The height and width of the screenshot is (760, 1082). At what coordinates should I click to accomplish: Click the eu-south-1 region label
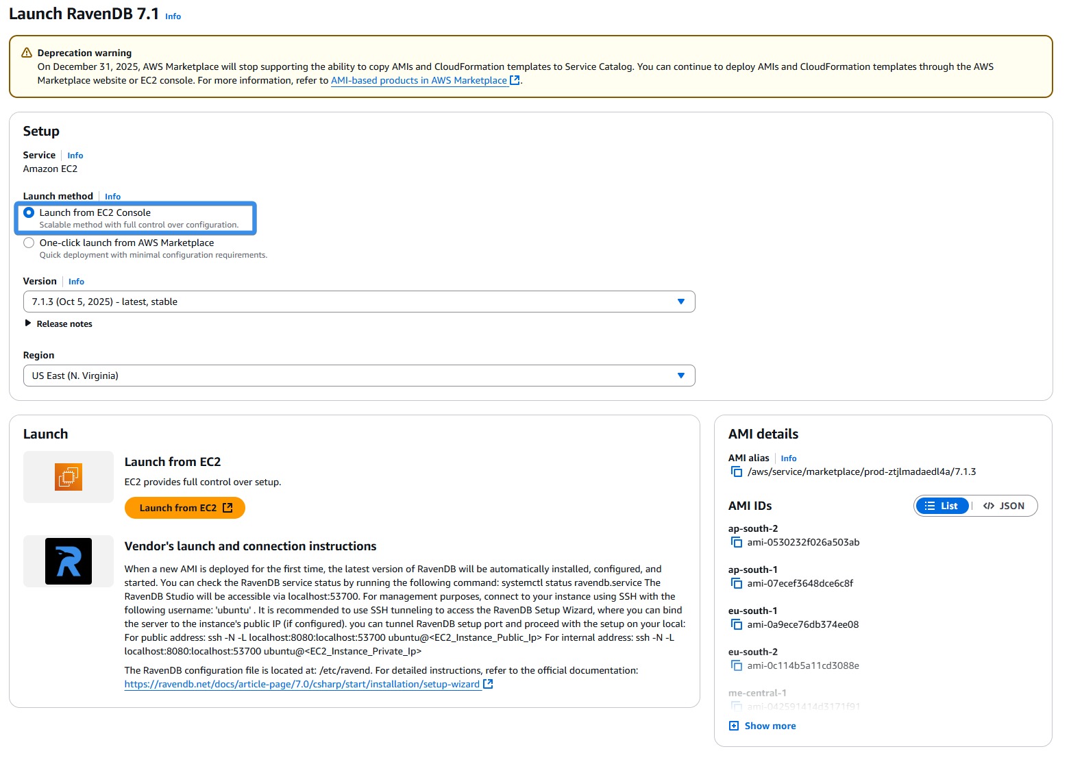point(752,611)
